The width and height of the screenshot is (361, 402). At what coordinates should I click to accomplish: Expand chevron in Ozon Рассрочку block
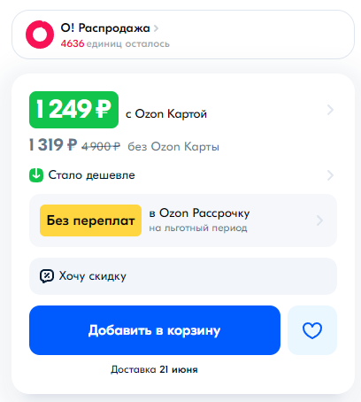point(319,220)
